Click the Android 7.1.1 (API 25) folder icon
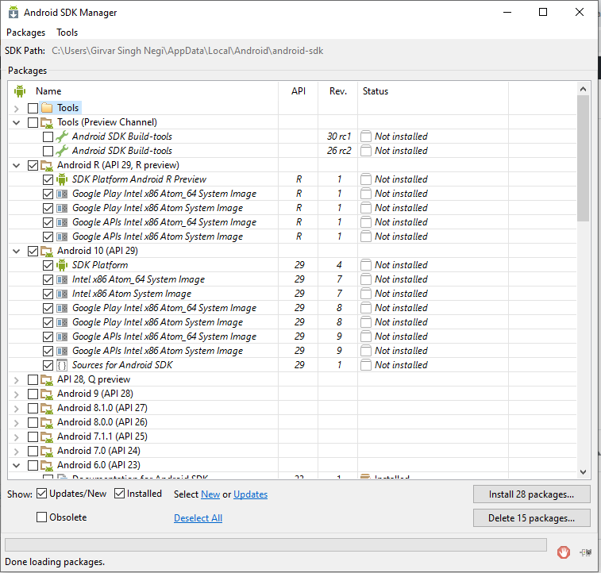Viewport: 601px width, 573px height. (x=47, y=437)
